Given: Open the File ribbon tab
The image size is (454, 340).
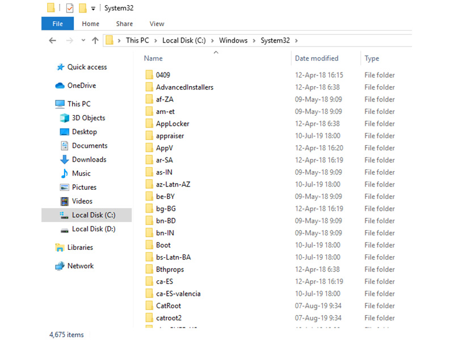Looking at the screenshot, I should [x=58, y=24].
